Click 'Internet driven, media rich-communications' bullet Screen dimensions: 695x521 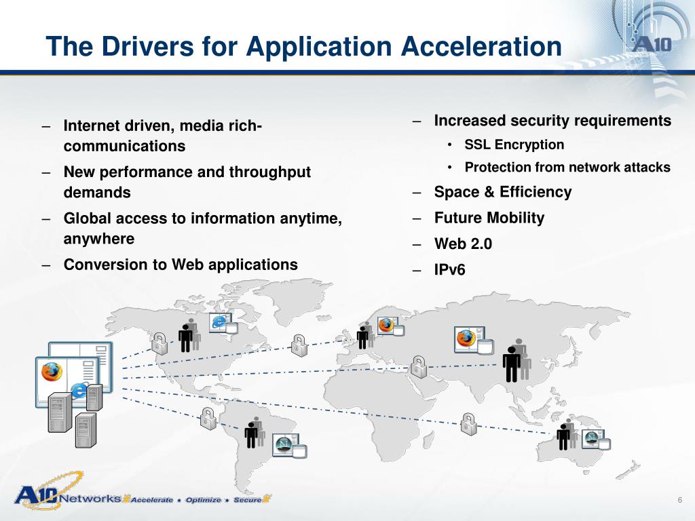pos(163,136)
